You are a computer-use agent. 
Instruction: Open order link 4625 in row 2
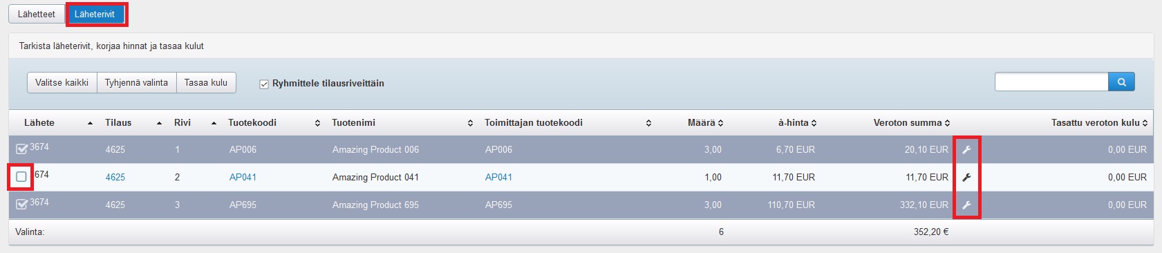(x=115, y=177)
